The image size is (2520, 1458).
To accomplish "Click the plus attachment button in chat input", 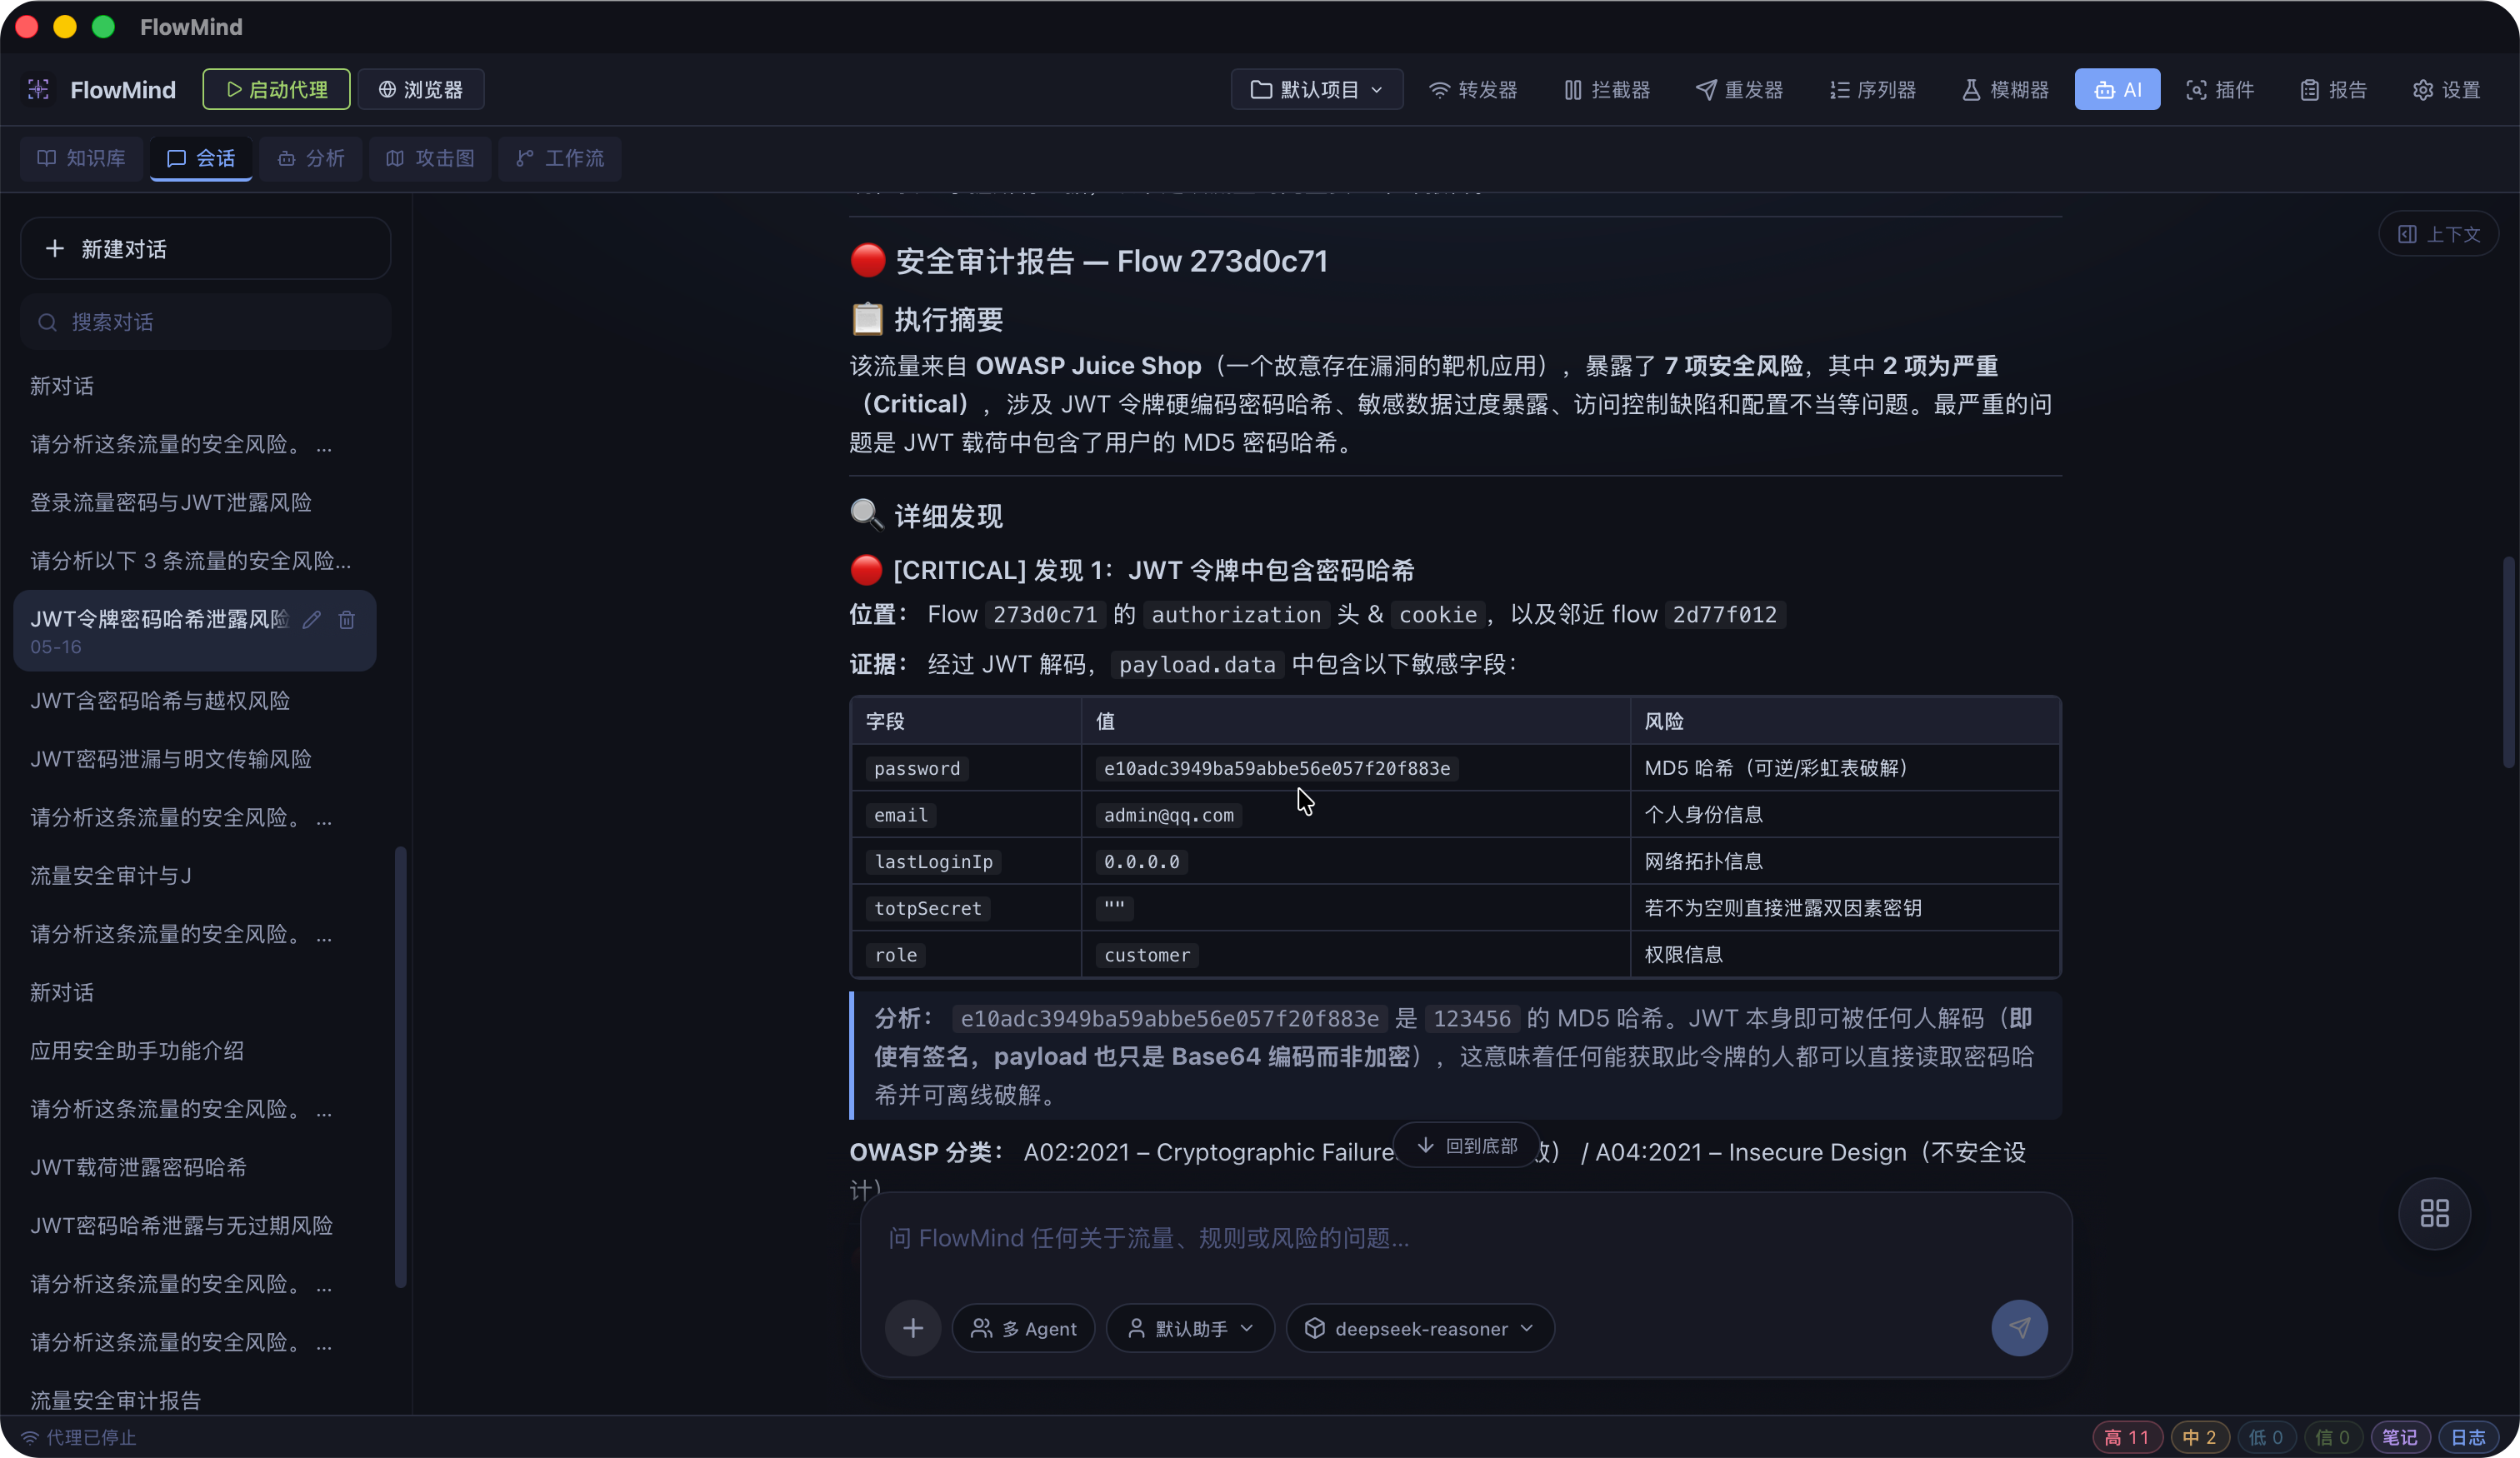I will tap(912, 1328).
